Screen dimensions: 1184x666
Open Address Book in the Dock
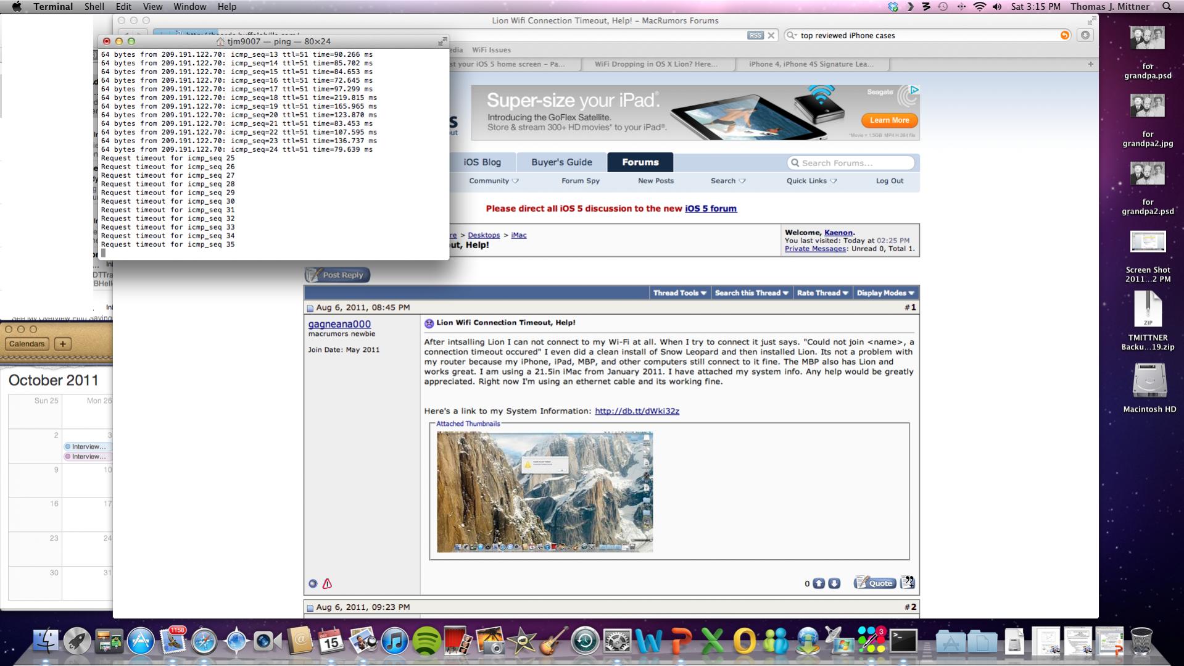pyautogui.click(x=299, y=641)
